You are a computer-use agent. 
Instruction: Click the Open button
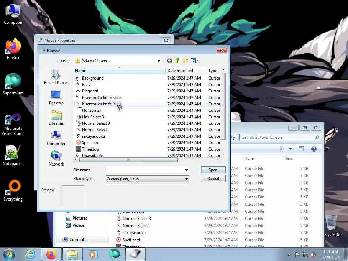(x=213, y=170)
